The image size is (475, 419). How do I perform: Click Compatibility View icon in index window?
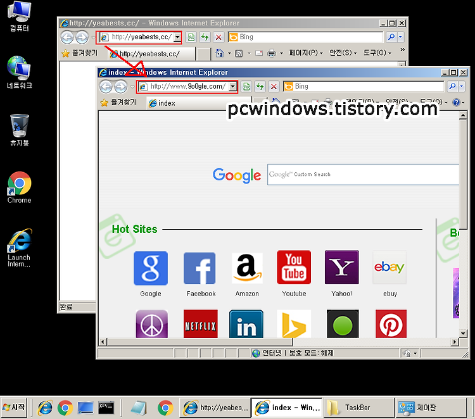pos(246,87)
